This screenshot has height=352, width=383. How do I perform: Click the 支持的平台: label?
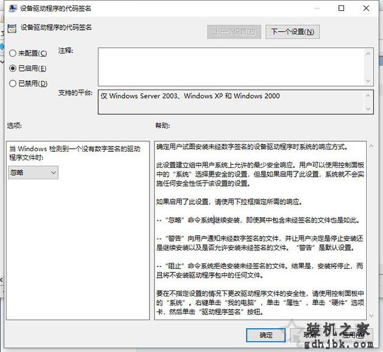pyautogui.click(x=75, y=93)
